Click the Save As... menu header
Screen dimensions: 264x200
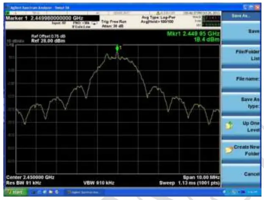pos(241,16)
